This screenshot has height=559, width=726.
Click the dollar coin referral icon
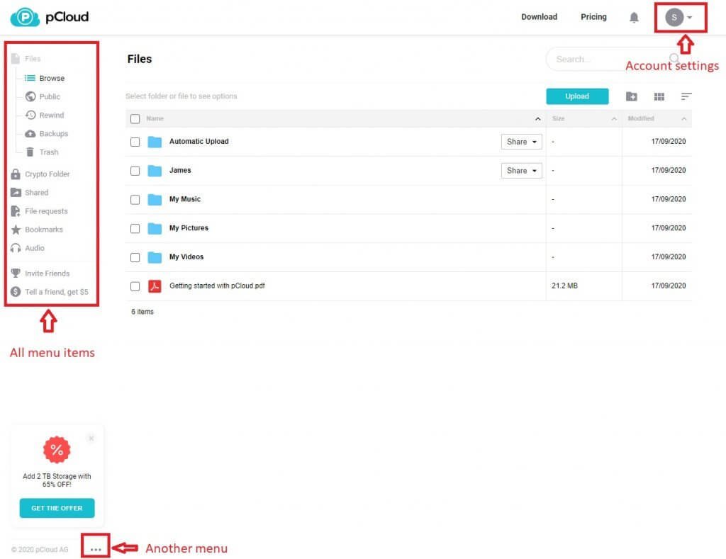[16, 292]
